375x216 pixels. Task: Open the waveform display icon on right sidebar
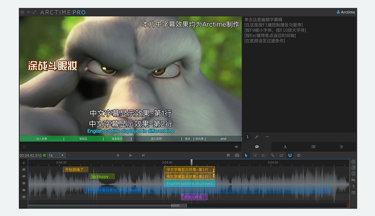353,180
